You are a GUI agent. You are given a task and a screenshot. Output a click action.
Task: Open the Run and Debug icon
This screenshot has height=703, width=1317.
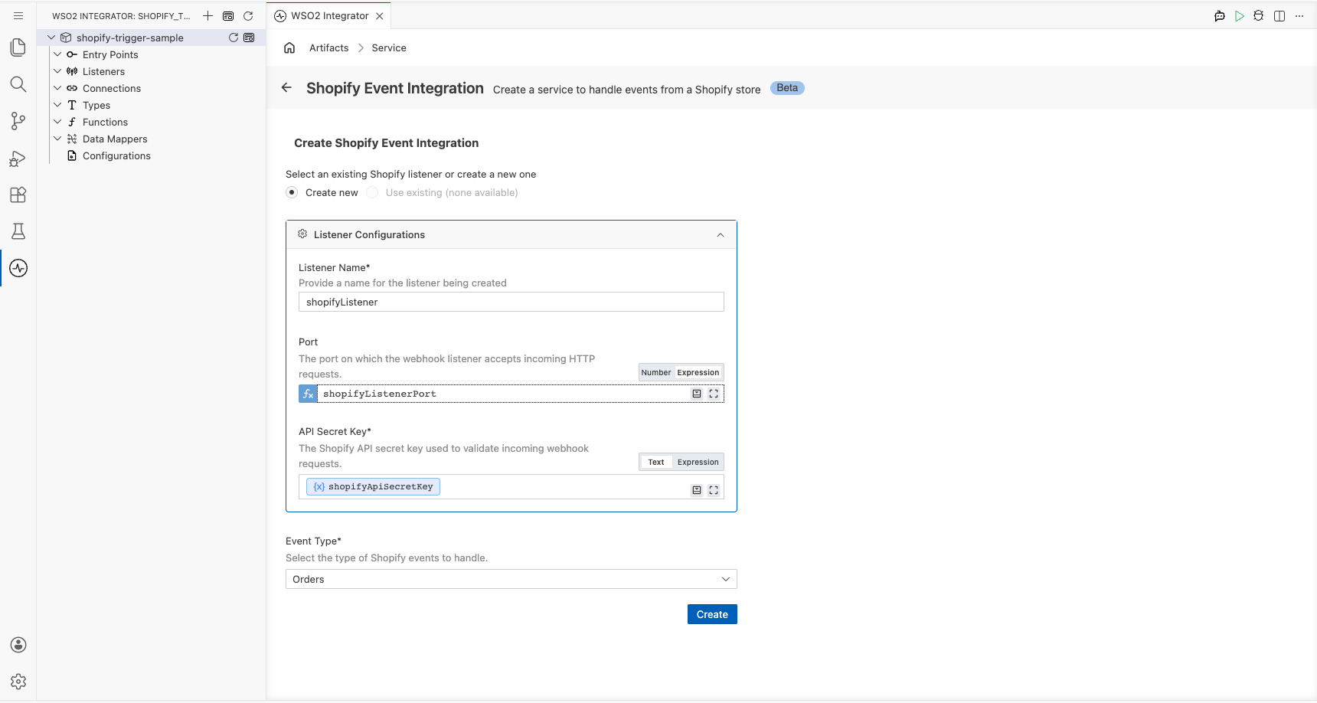(x=18, y=158)
